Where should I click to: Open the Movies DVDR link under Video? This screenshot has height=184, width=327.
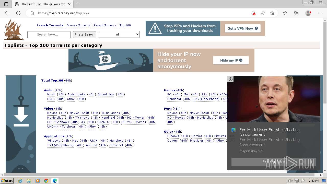click(79, 113)
